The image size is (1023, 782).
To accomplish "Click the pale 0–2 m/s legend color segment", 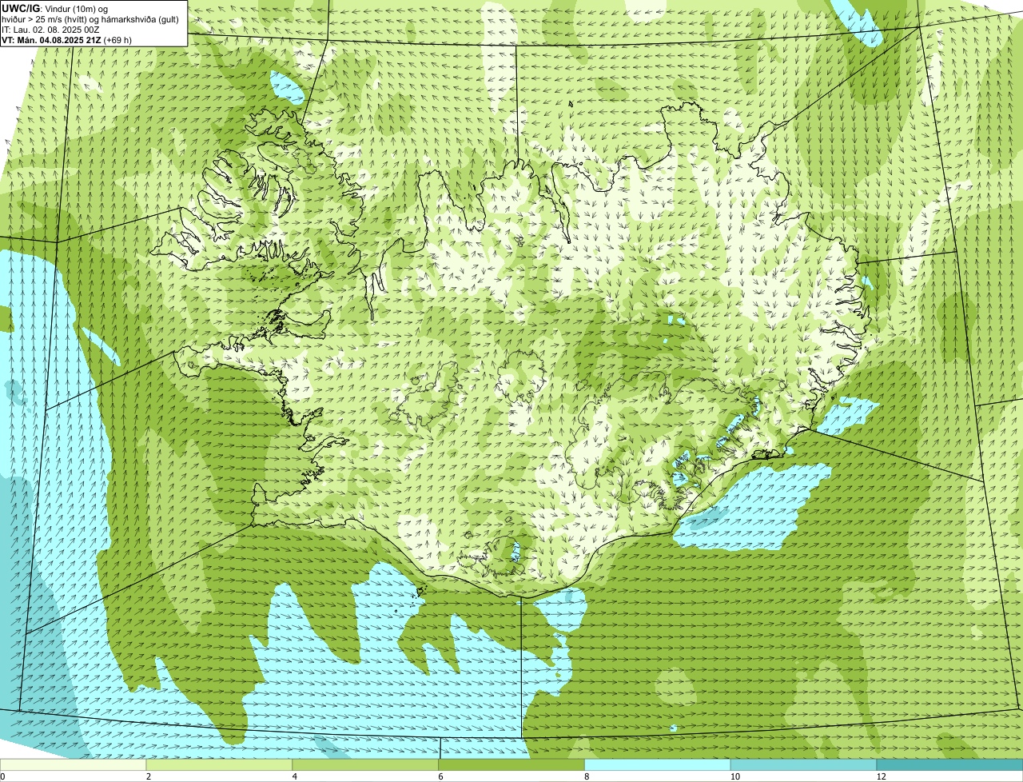I will [x=73, y=765].
